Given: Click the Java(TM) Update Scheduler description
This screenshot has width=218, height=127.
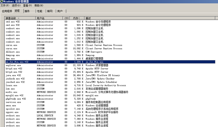Looking at the screenshot, I should tap(101, 82).
